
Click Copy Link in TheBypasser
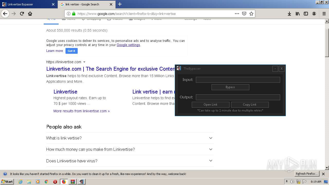[250, 105]
